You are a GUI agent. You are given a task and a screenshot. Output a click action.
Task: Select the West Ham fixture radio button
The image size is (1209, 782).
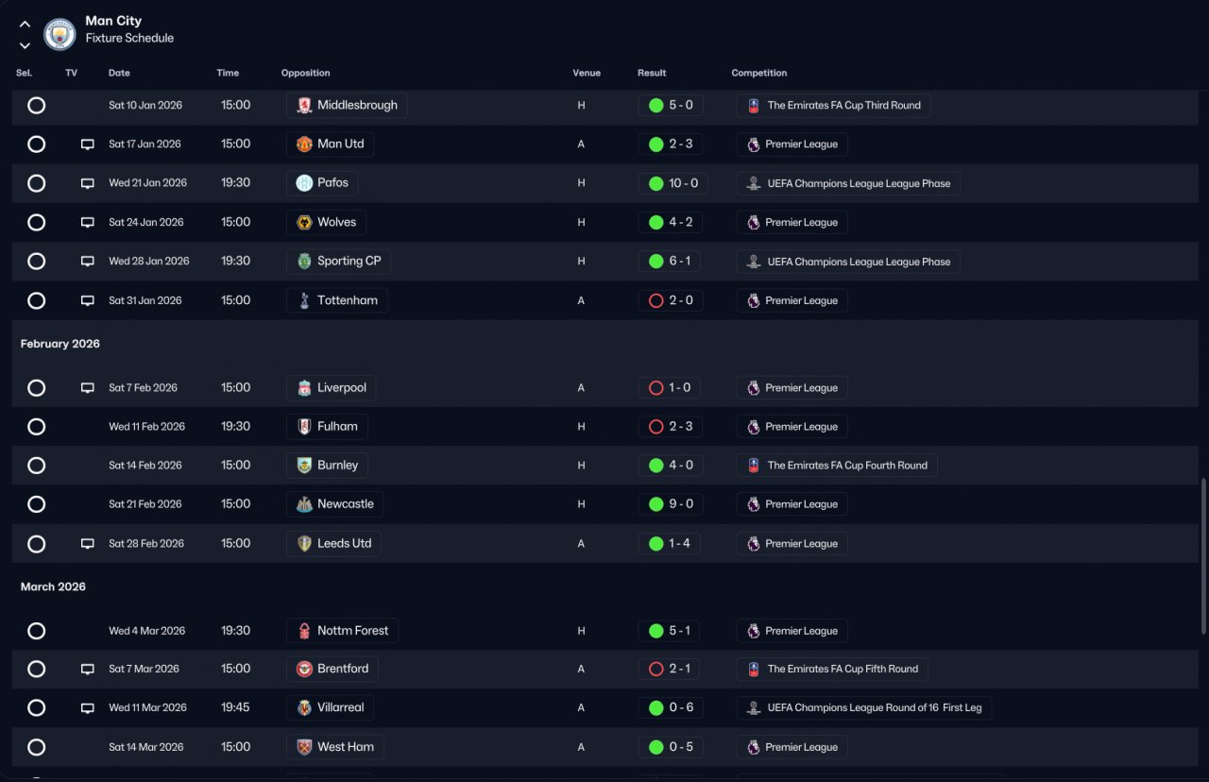[x=36, y=747]
